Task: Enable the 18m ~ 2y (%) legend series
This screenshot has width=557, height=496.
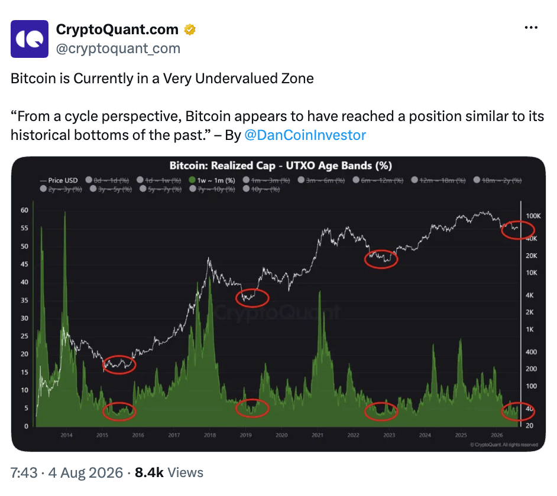Action: coord(497,180)
